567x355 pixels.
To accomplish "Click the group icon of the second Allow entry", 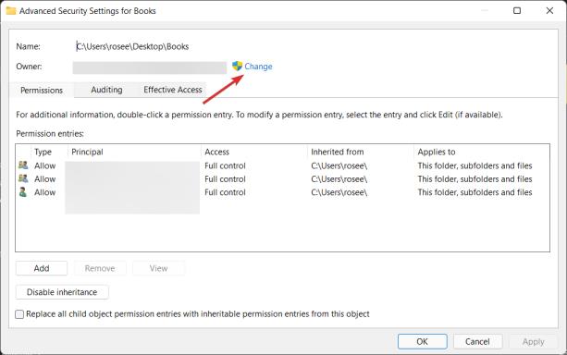I will (23, 178).
